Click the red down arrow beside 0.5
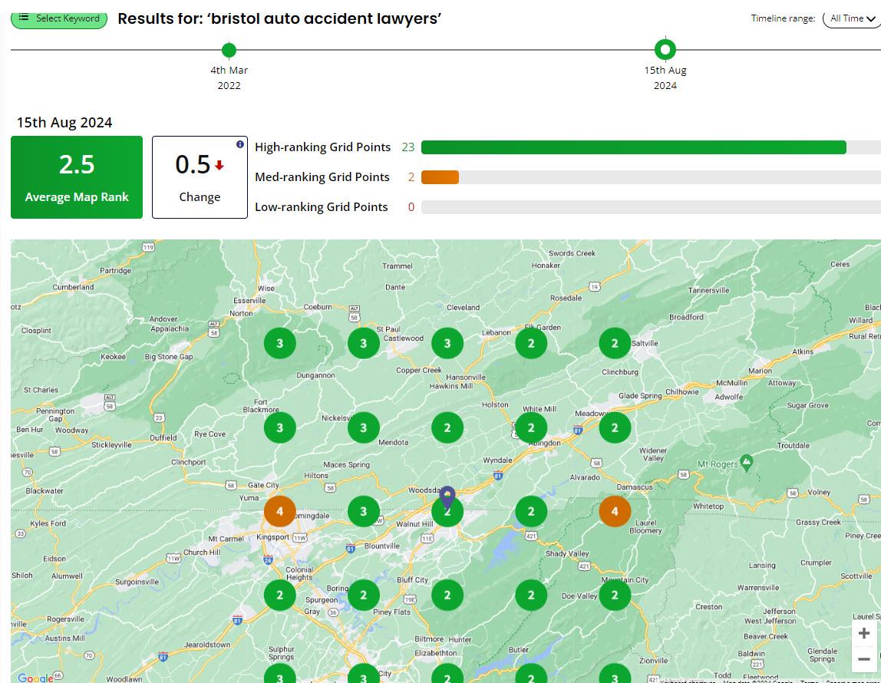This screenshot has width=881, height=683. (219, 164)
